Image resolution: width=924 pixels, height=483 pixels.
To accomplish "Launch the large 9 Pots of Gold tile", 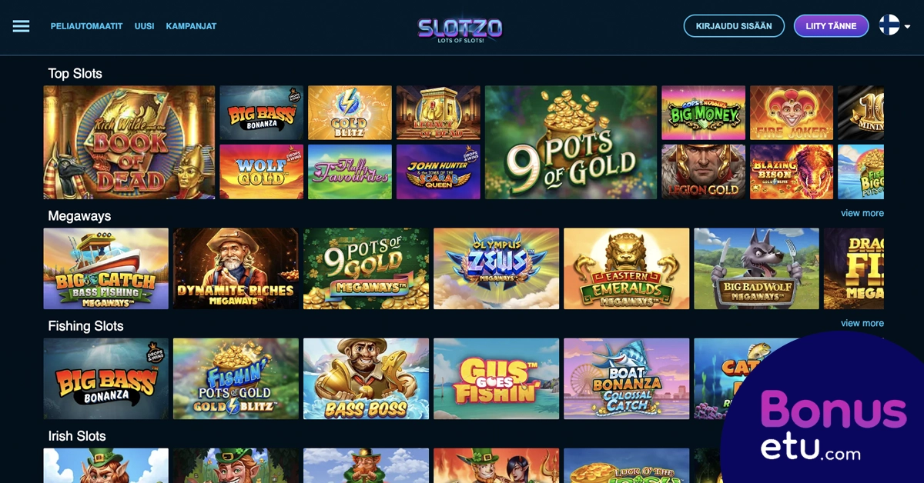I will tap(571, 142).
